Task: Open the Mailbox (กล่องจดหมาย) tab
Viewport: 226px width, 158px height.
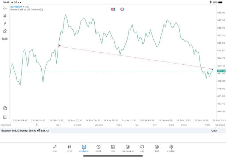Action: pos(127,148)
